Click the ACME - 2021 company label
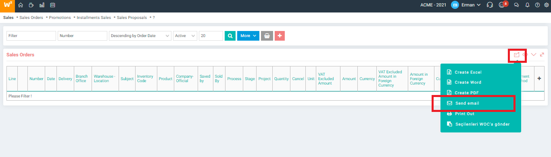Image resolution: width=551 pixels, height=157 pixels. (x=434, y=5)
